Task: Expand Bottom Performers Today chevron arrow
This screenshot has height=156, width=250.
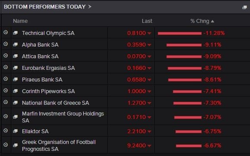Action: coord(90,7)
